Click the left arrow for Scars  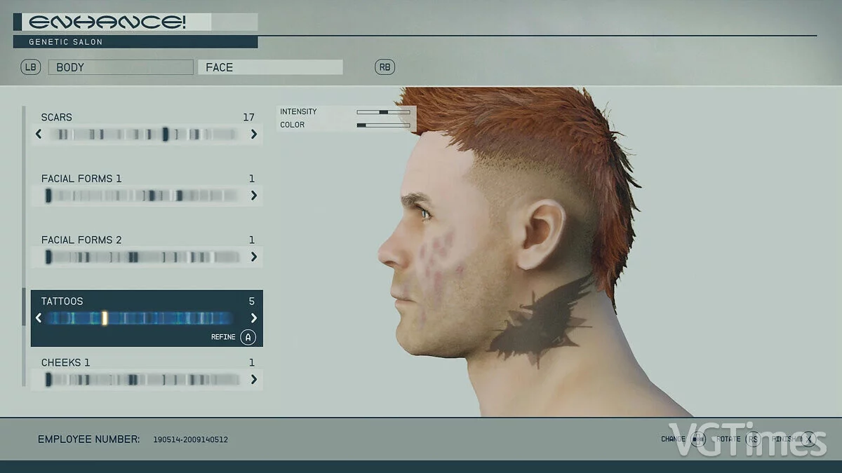[x=39, y=134]
